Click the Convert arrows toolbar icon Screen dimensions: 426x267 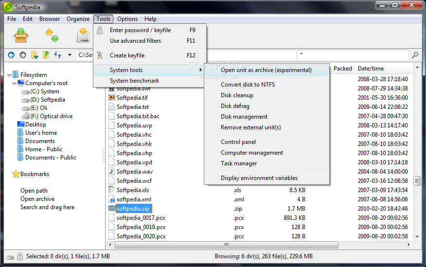point(52,36)
